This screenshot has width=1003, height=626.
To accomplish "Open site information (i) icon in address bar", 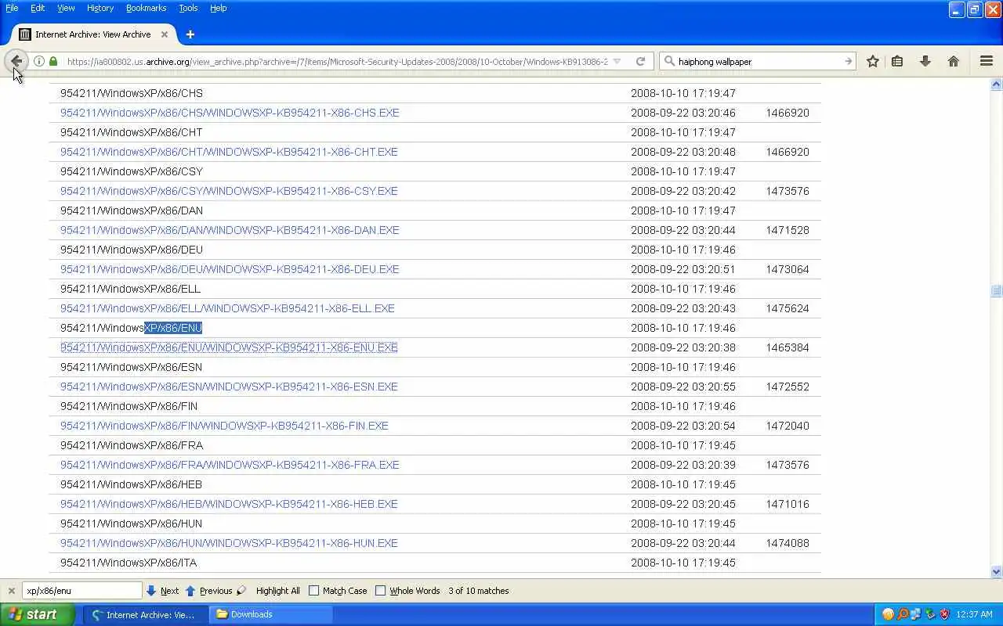I will (x=39, y=61).
